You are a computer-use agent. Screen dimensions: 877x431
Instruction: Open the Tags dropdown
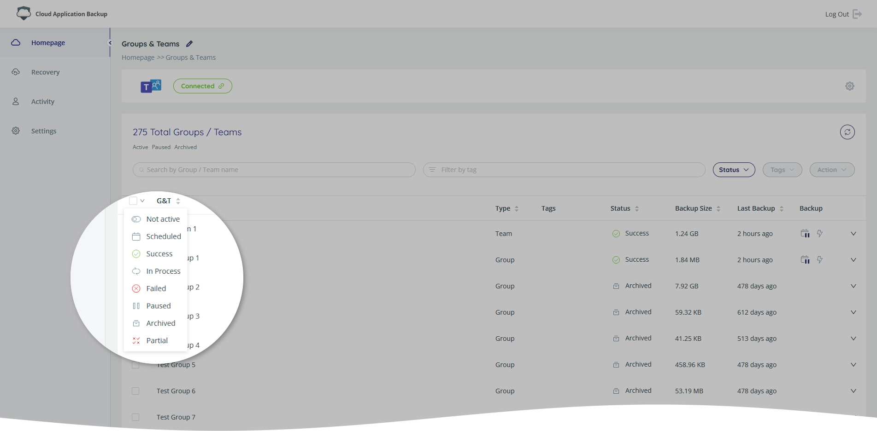pos(782,170)
